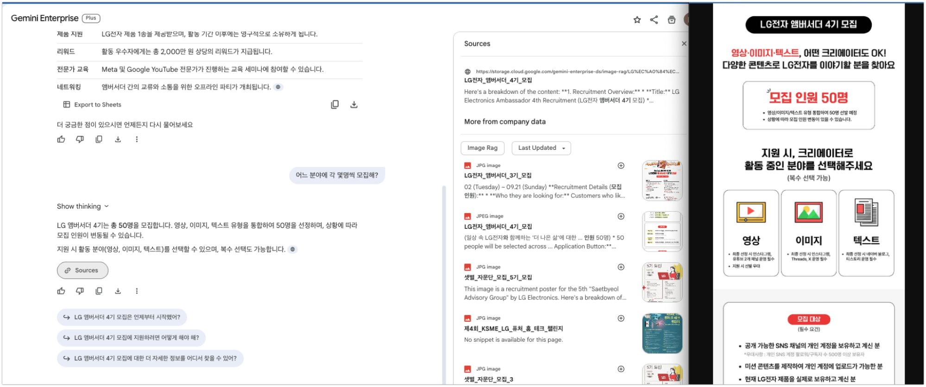Expand Show thinking
This screenshot has height=387, width=926.
(83, 206)
